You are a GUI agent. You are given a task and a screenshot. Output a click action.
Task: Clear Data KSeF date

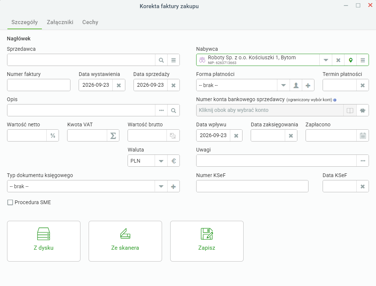[x=363, y=186]
